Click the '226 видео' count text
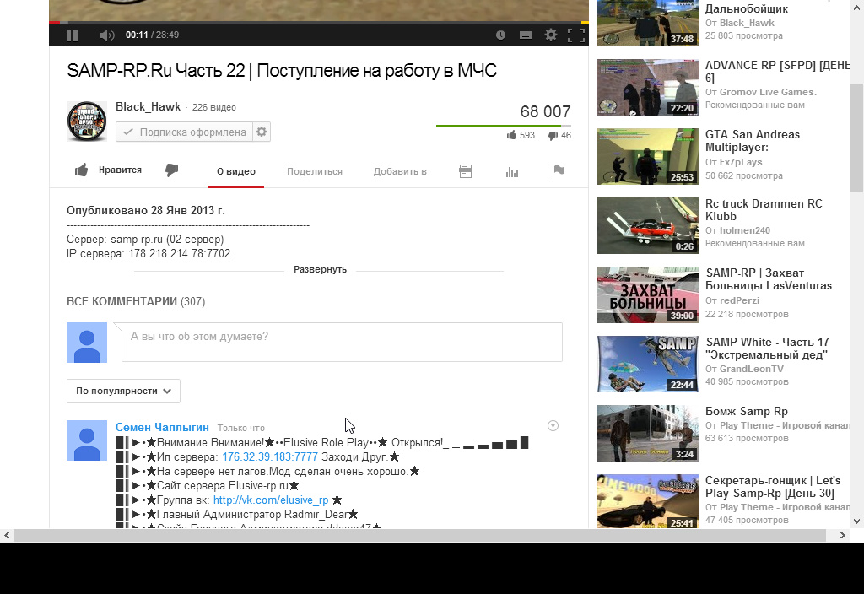The width and height of the screenshot is (864, 594). click(213, 107)
